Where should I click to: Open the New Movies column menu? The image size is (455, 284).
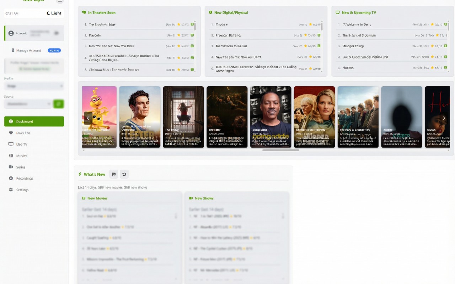click(x=176, y=216)
